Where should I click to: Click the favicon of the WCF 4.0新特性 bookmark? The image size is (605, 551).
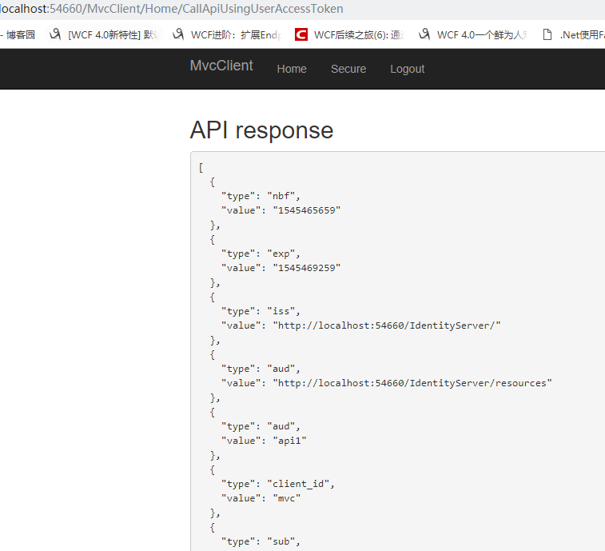point(55,34)
